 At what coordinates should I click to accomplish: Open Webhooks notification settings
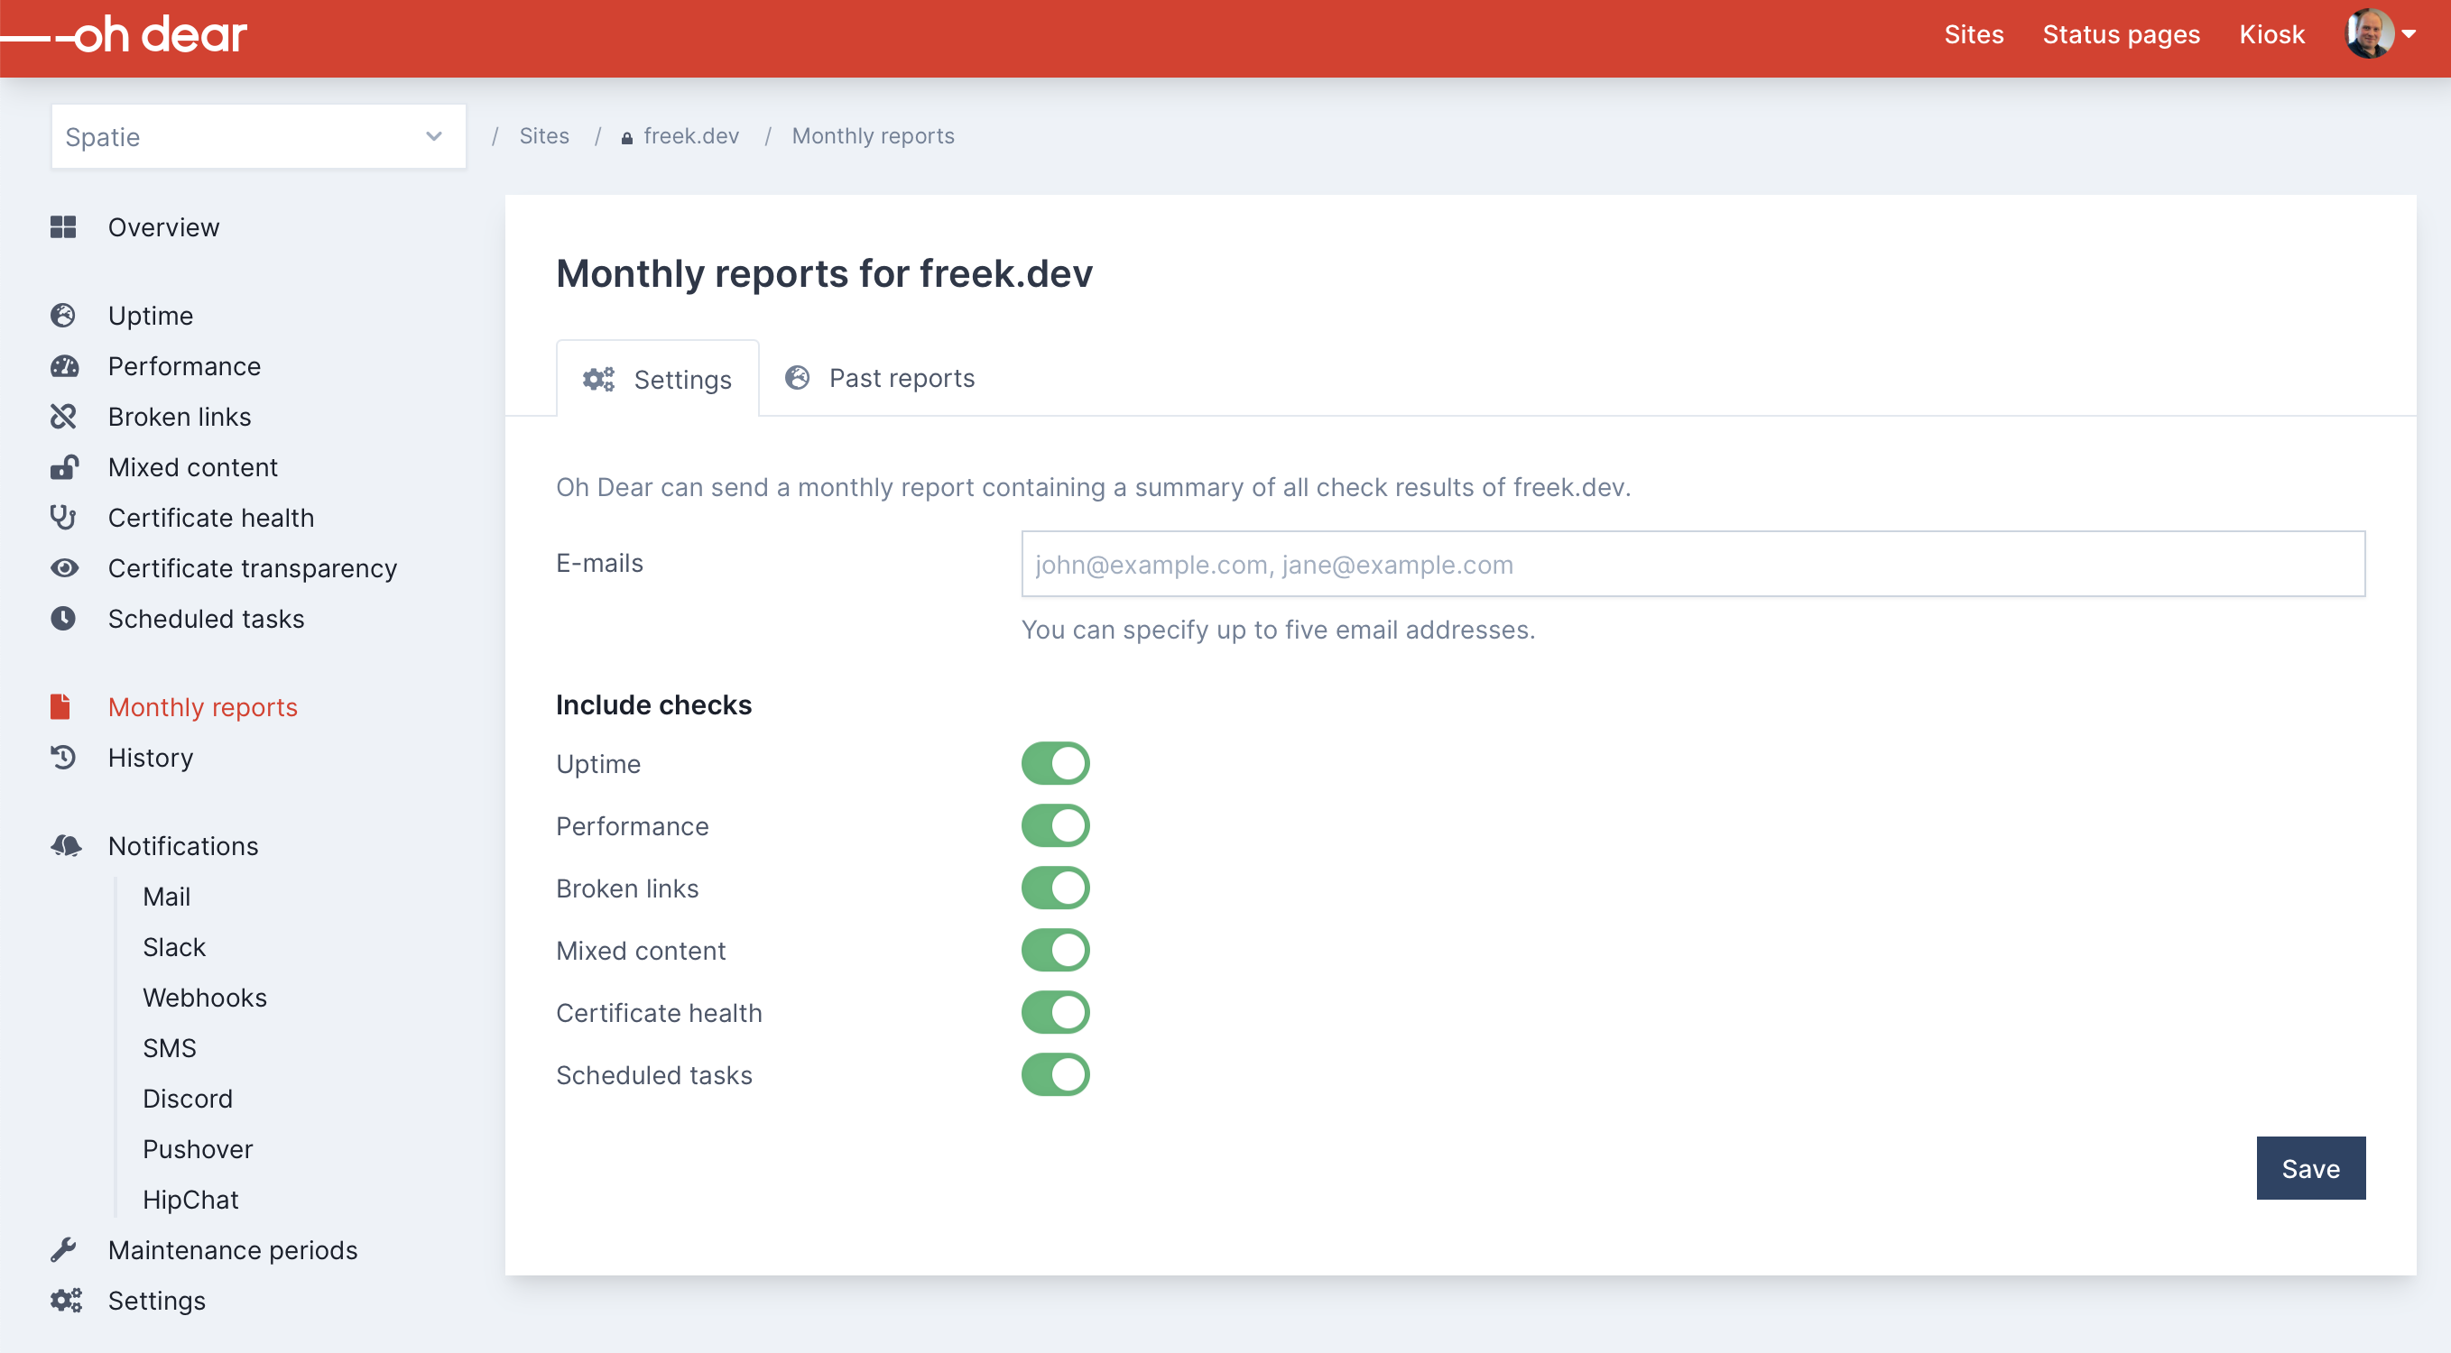pos(205,997)
